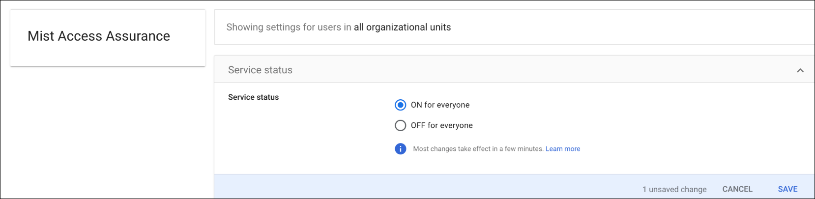815x199 pixels.
Task: Click the blue info icon
Action: pos(401,148)
